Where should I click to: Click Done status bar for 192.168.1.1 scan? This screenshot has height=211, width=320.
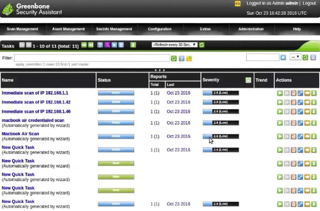pyautogui.click(x=116, y=93)
